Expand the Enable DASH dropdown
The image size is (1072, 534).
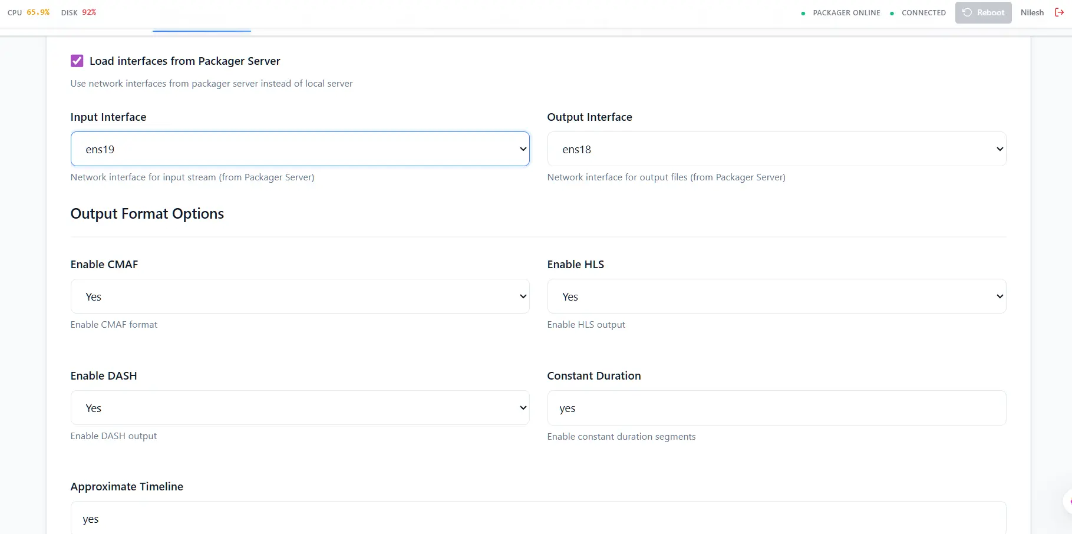point(300,407)
